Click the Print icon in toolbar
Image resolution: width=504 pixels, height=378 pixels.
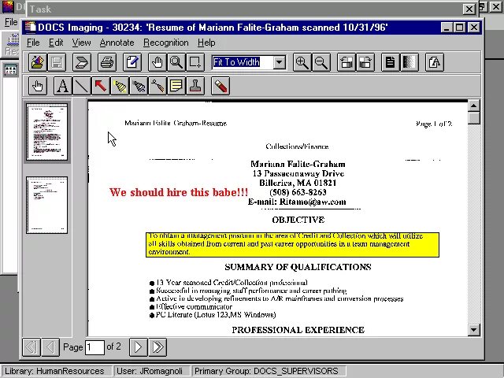coord(107,62)
